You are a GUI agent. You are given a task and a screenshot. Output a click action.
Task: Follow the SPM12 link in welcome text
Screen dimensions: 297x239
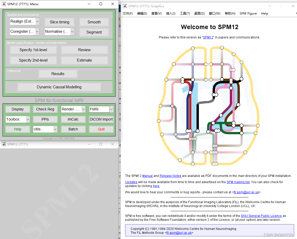pyautogui.click(x=208, y=37)
